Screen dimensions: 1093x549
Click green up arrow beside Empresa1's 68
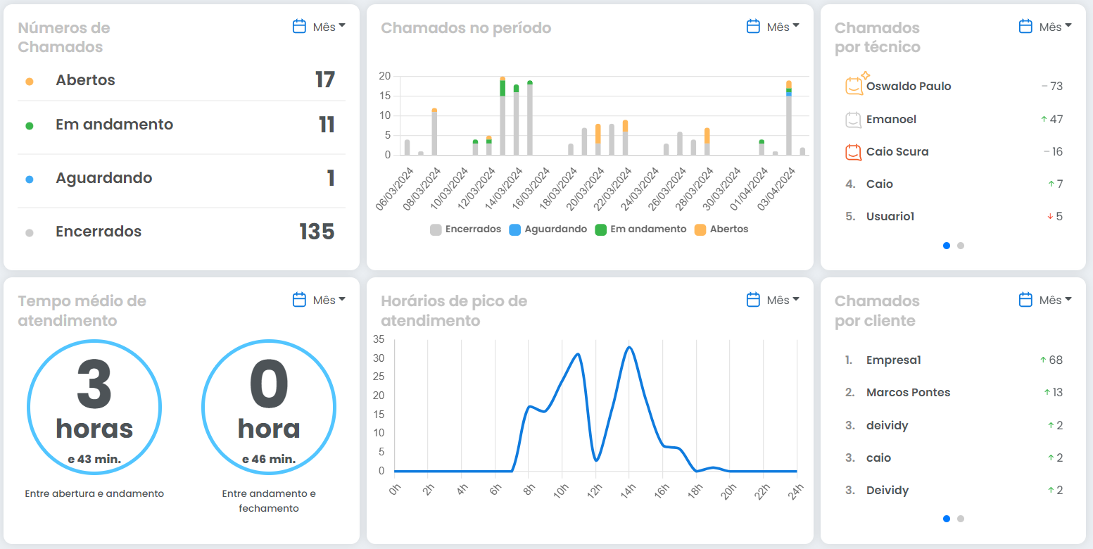click(1043, 360)
